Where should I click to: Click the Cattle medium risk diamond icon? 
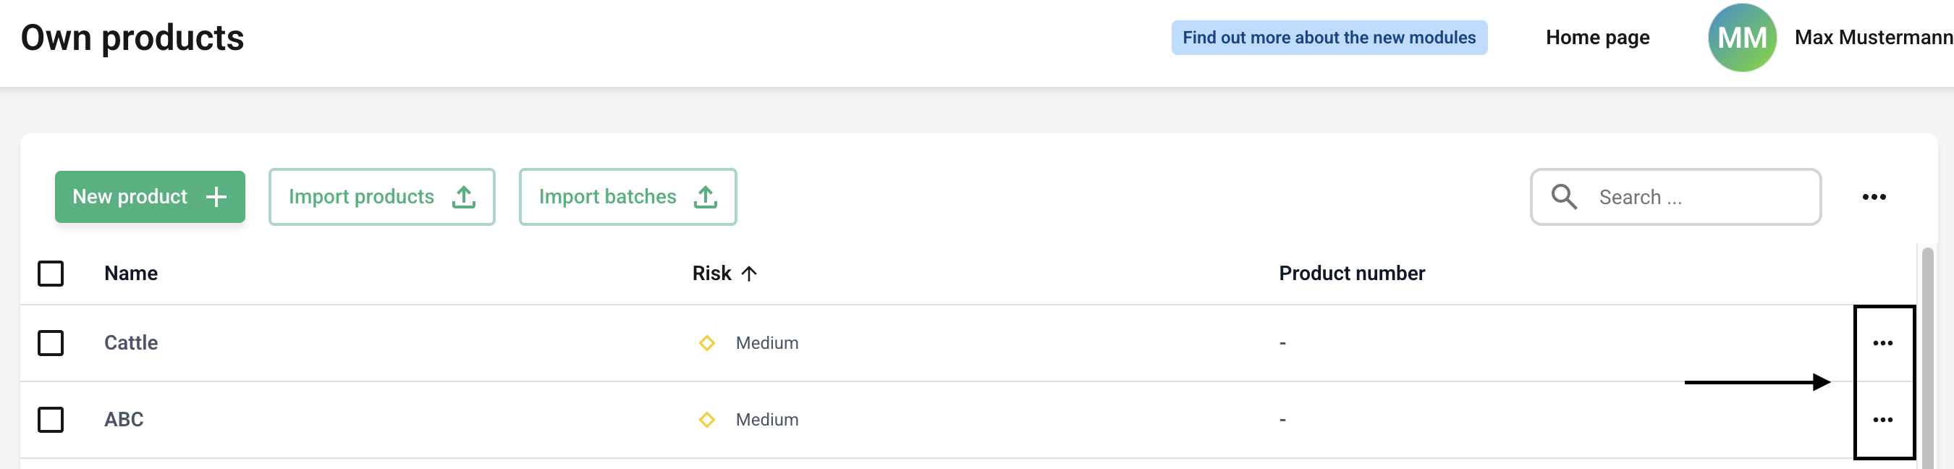click(706, 343)
